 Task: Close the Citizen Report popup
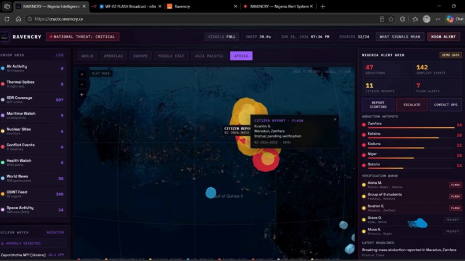(x=335, y=119)
